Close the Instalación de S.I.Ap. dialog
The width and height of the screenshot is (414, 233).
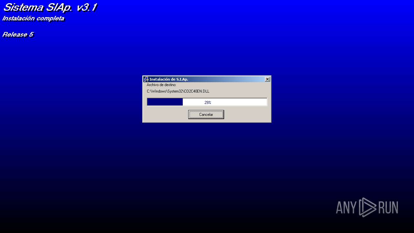click(267, 79)
